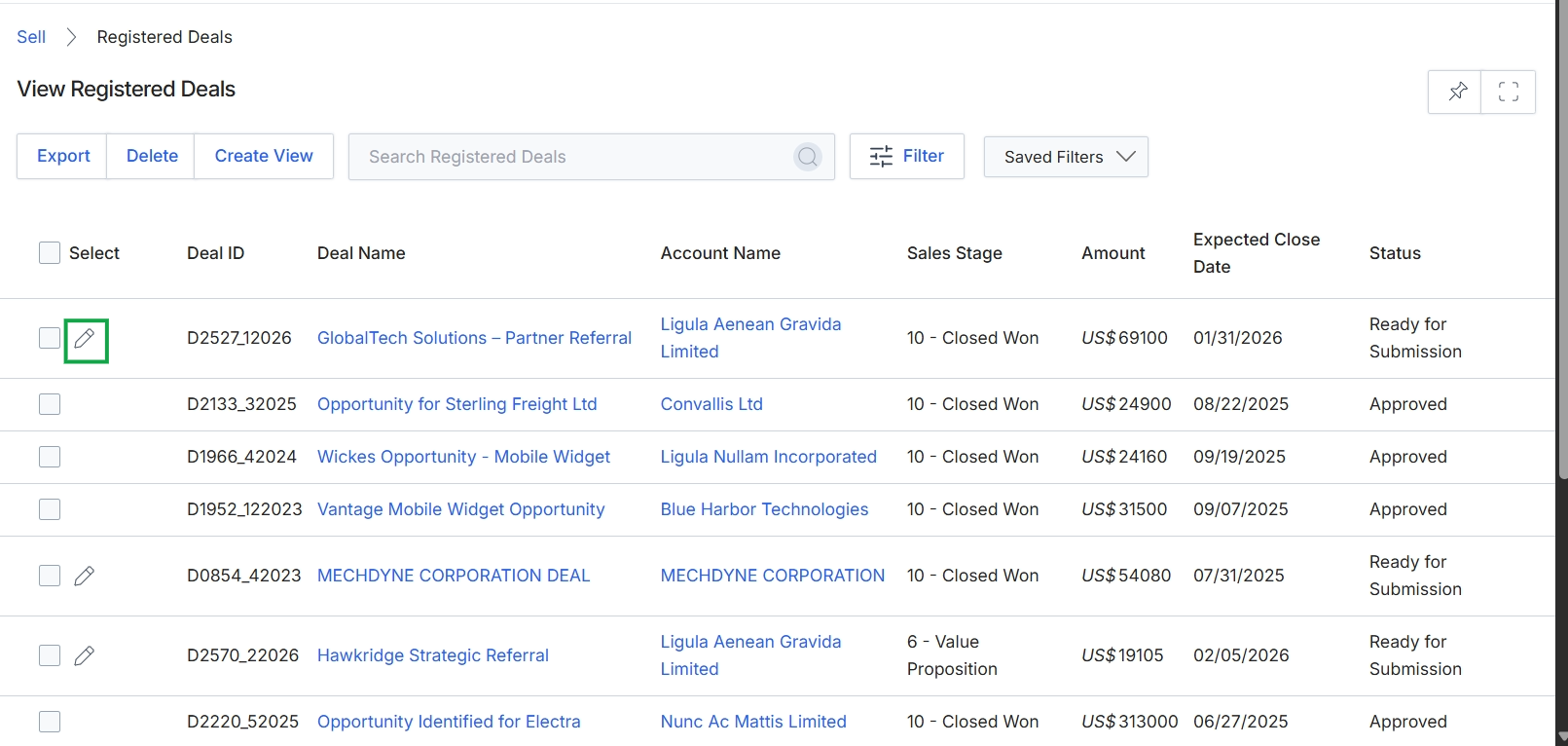The image size is (1568, 746).
Task: Select amount US$313000 cell
Action: [x=1130, y=722]
